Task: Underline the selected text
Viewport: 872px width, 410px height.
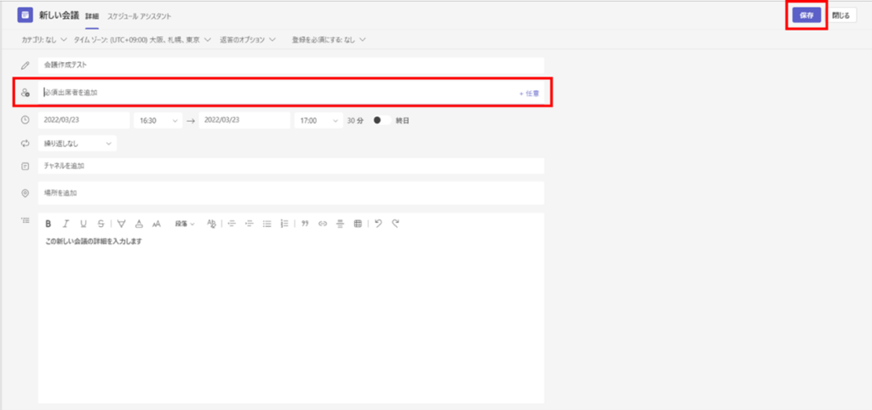Action: click(x=83, y=224)
